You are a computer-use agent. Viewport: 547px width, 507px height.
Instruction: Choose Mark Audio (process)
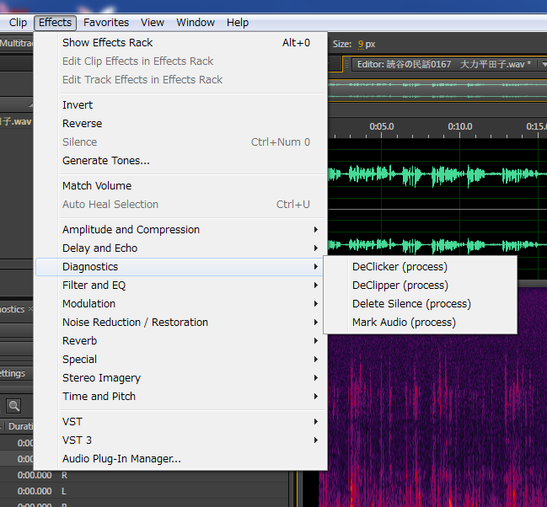tap(421, 323)
